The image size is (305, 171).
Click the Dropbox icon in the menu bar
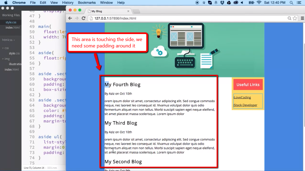click(x=222, y=3)
